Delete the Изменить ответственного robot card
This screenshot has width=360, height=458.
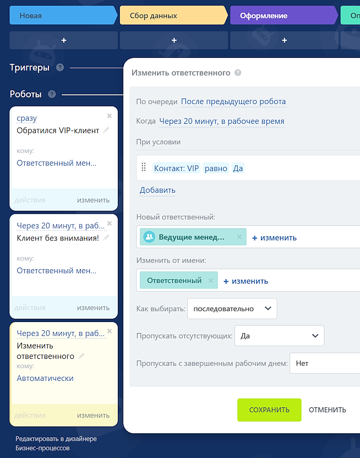pos(110,331)
